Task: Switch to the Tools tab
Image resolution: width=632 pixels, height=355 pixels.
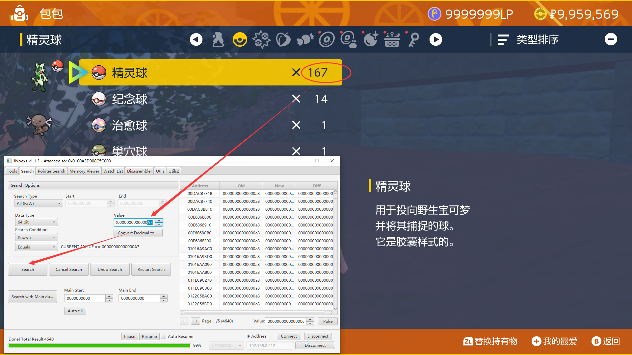Action: click(x=12, y=171)
